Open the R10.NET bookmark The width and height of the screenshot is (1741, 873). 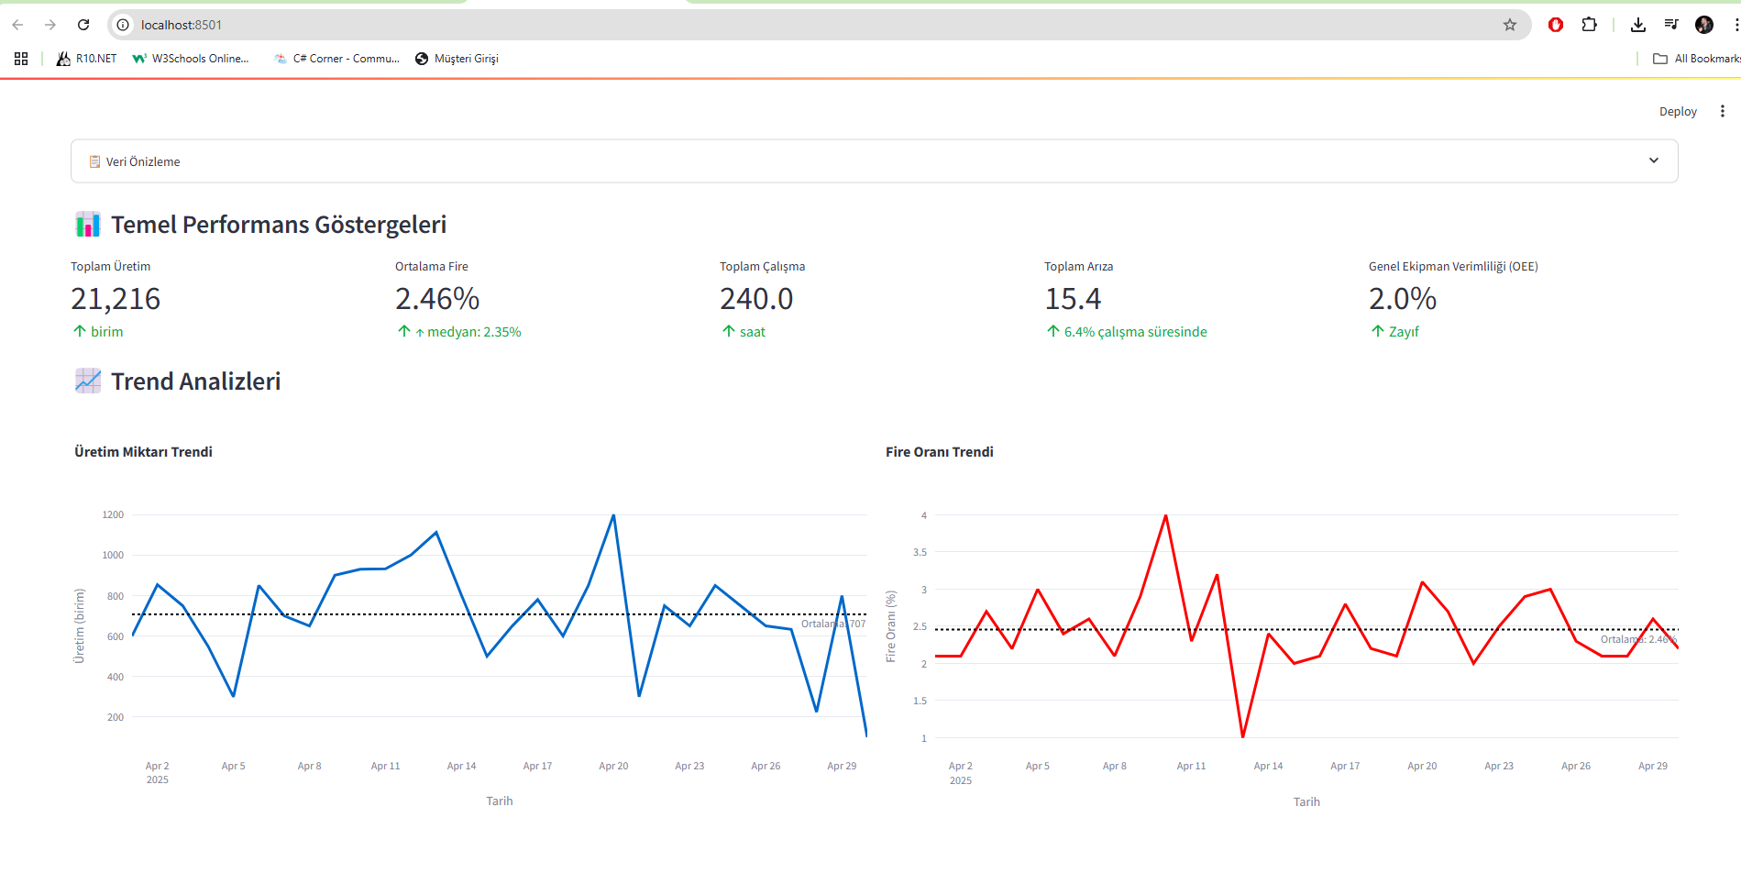pyautogui.click(x=87, y=59)
